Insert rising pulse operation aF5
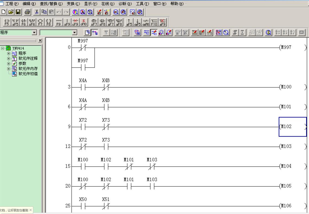 [129, 22]
